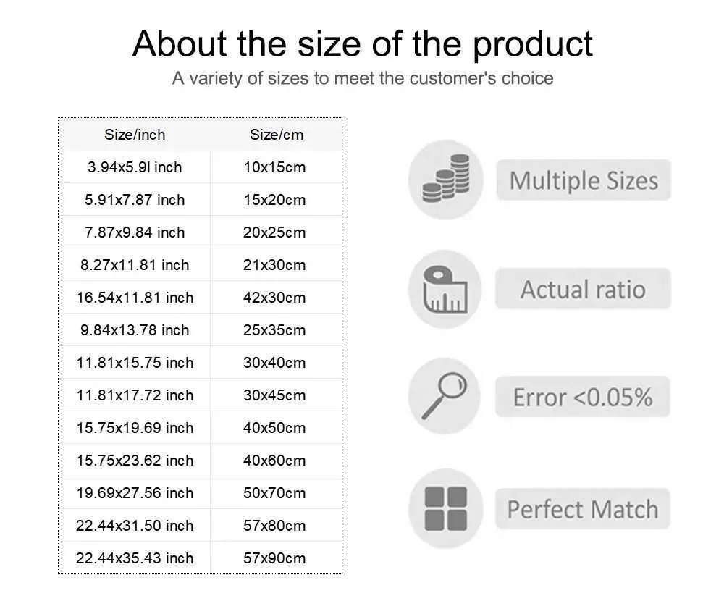The image size is (724, 601).
Task: Click the magnifying glass icon
Action: pyautogui.click(x=445, y=396)
